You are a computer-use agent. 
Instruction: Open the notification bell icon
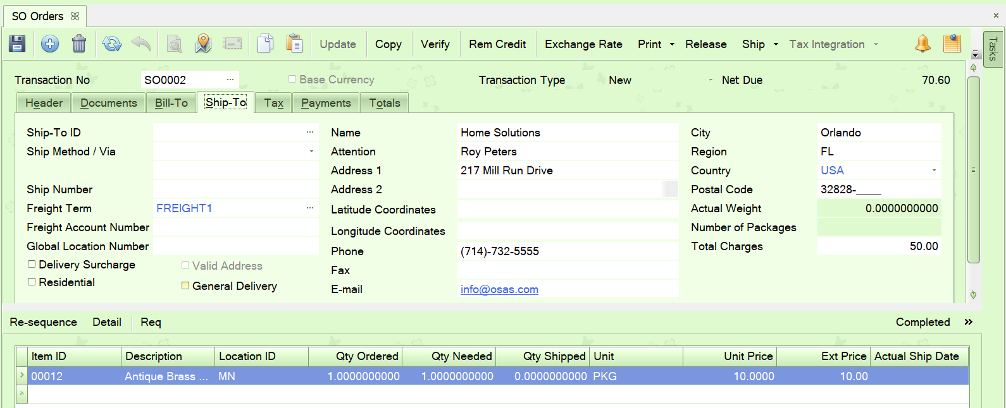(922, 44)
